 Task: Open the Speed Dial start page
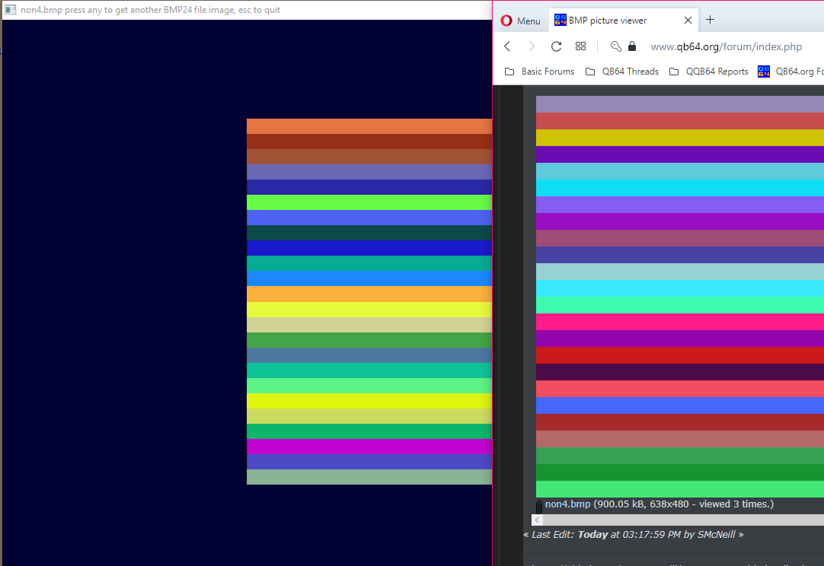coord(580,46)
